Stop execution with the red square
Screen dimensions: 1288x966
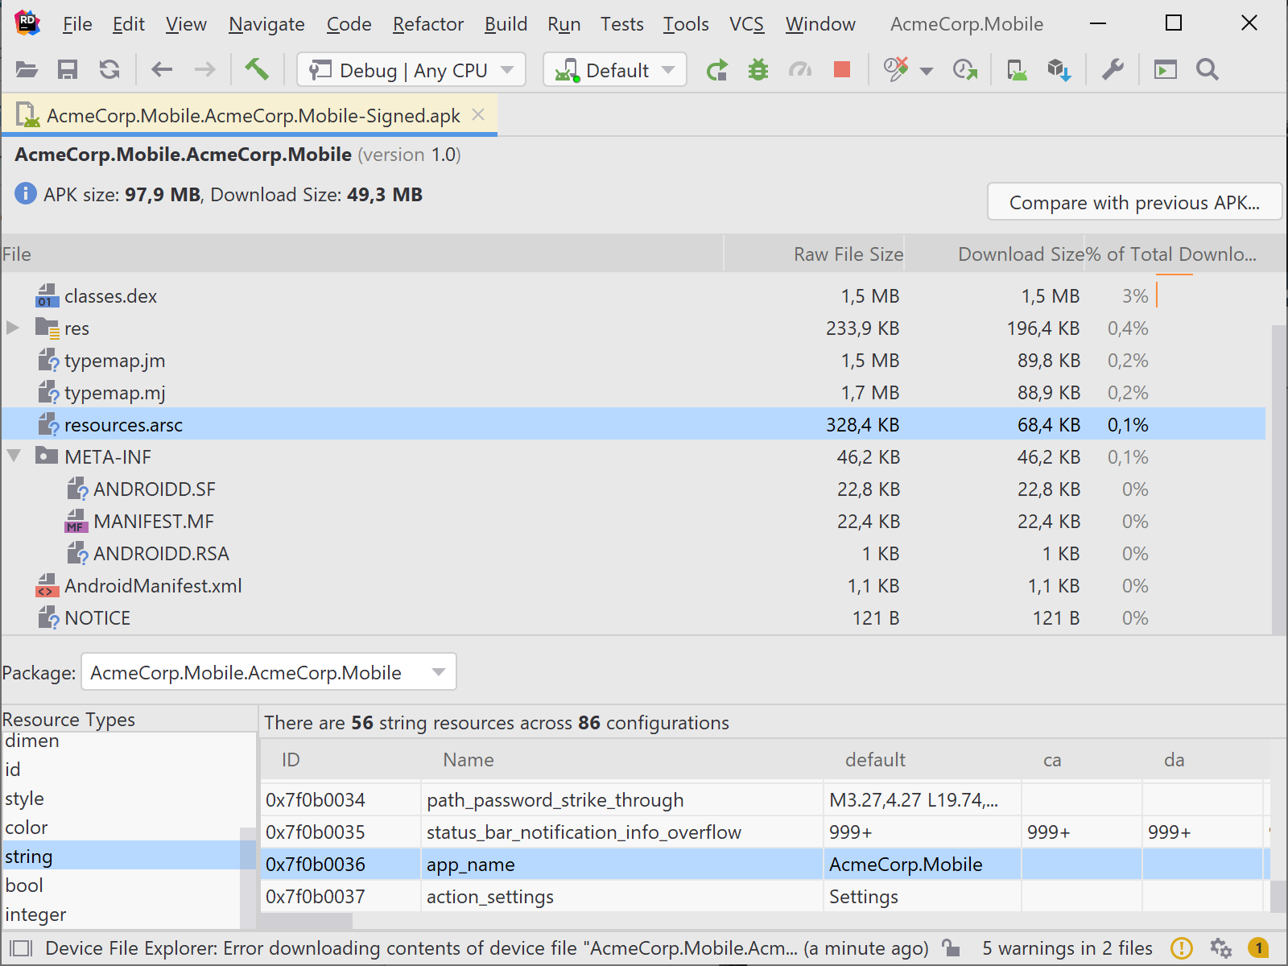(x=842, y=70)
